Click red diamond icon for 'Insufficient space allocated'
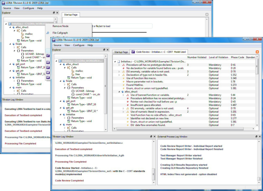 click(x=128, y=105)
